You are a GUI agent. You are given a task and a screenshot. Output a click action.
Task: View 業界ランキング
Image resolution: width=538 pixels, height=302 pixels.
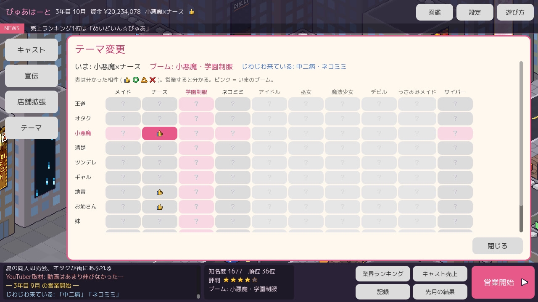point(383,274)
